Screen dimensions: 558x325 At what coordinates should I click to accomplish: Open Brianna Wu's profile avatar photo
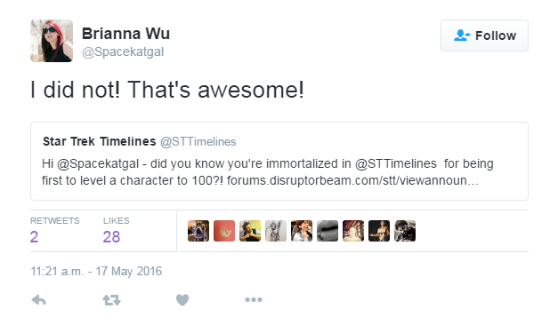click(52, 41)
